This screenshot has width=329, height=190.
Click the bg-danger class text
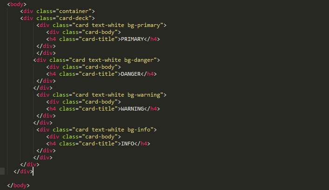139,60
